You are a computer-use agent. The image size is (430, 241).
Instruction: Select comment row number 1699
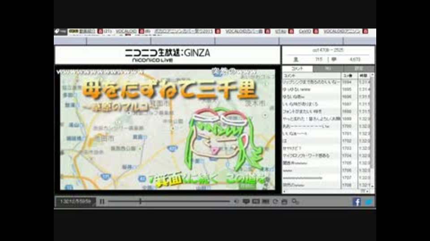(327, 119)
